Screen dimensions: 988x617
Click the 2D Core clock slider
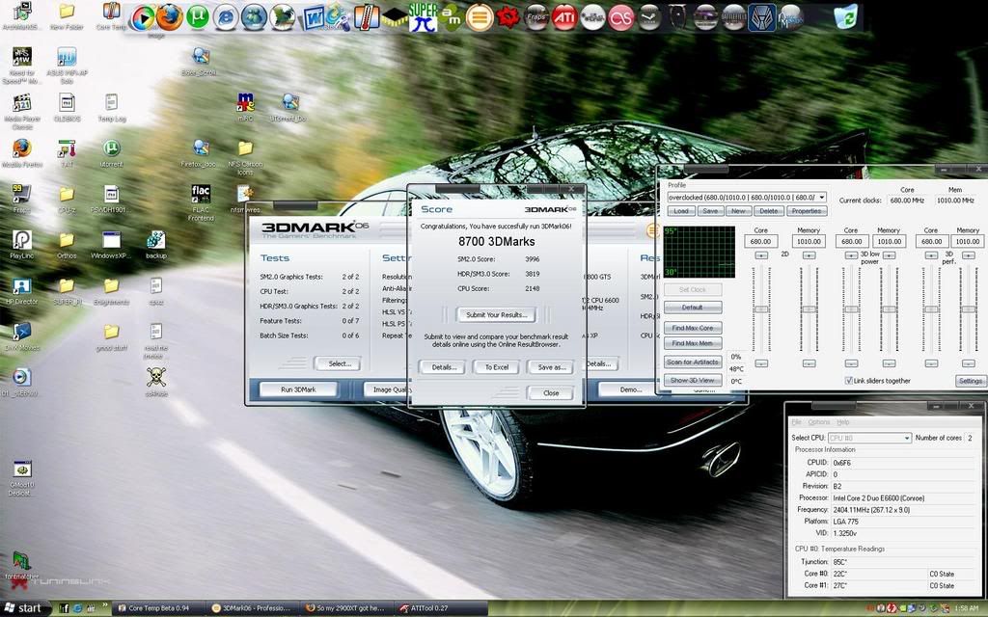(x=761, y=309)
